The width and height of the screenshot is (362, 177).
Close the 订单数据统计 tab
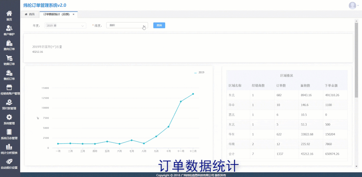tap(74, 14)
